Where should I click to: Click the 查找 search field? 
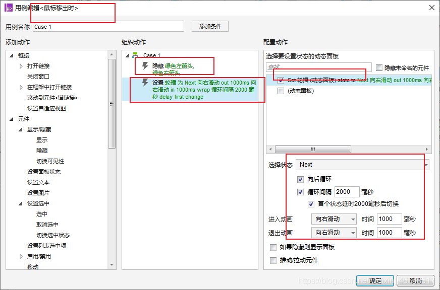click(x=319, y=67)
